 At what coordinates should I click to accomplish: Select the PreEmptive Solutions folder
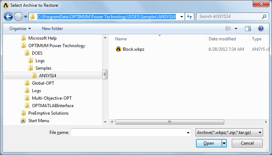tap(48, 113)
